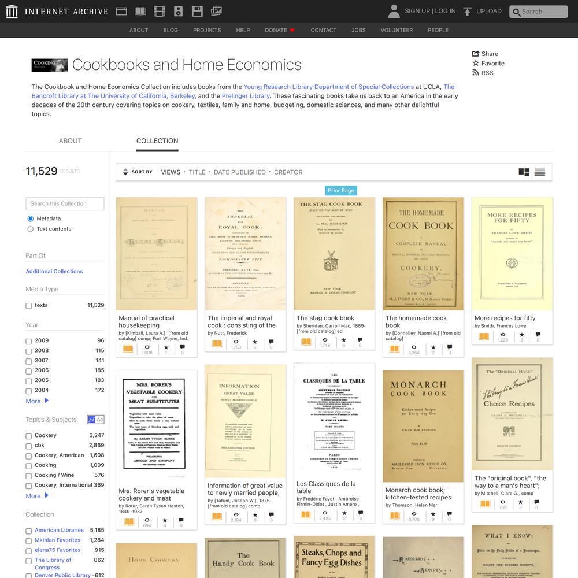Sort by Title

(x=197, y=172)
